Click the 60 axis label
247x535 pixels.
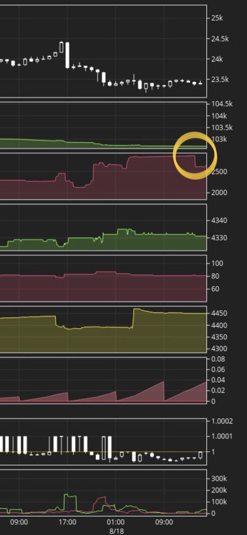coord(215,289)
